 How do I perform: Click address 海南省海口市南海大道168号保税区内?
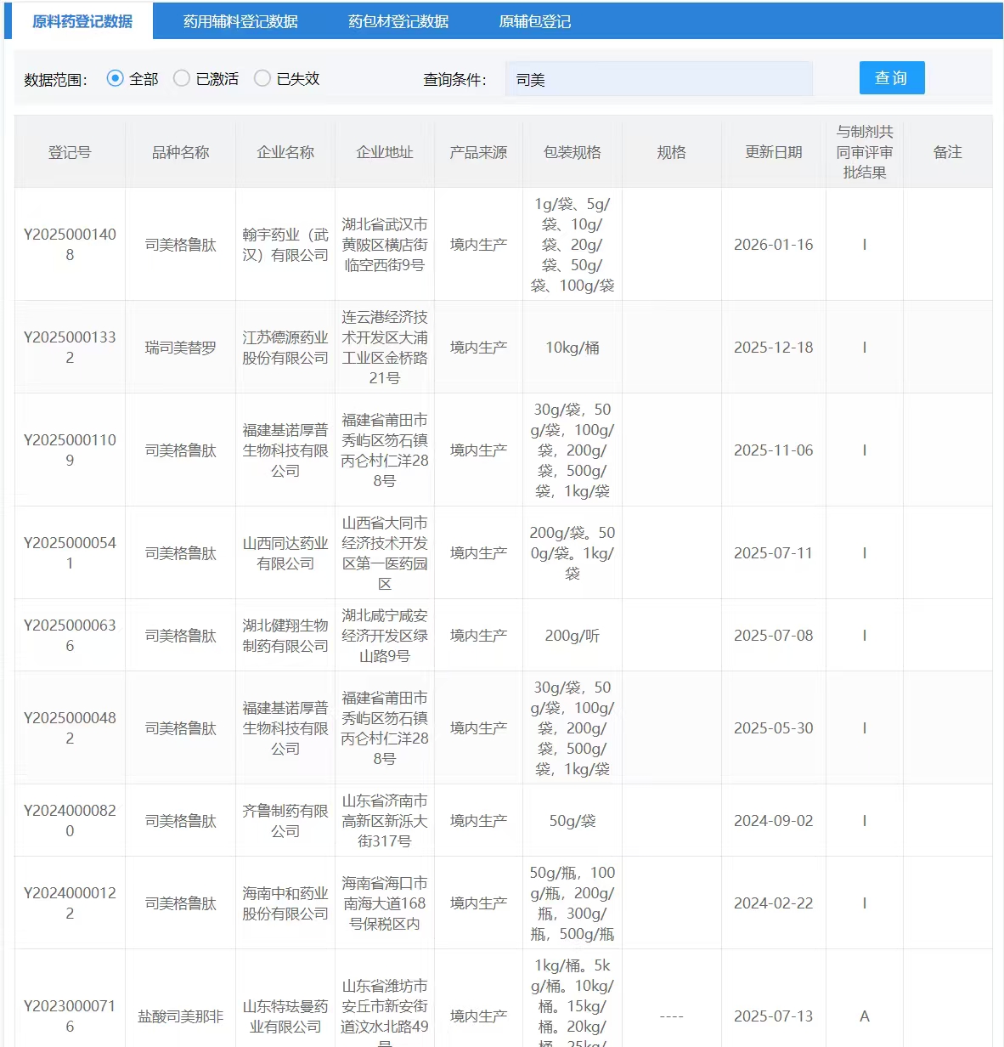click(385, 903)
